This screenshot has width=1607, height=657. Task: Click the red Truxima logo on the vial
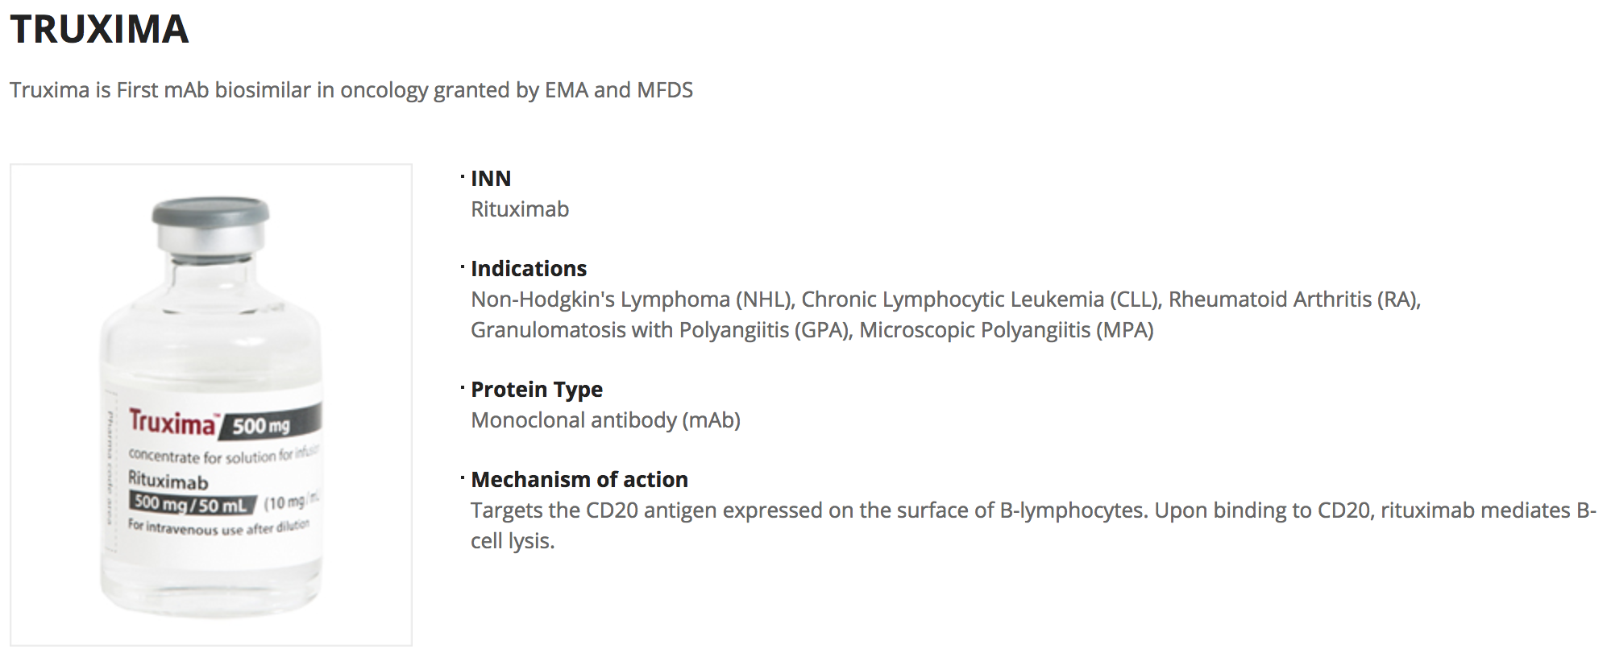point(172,422)
